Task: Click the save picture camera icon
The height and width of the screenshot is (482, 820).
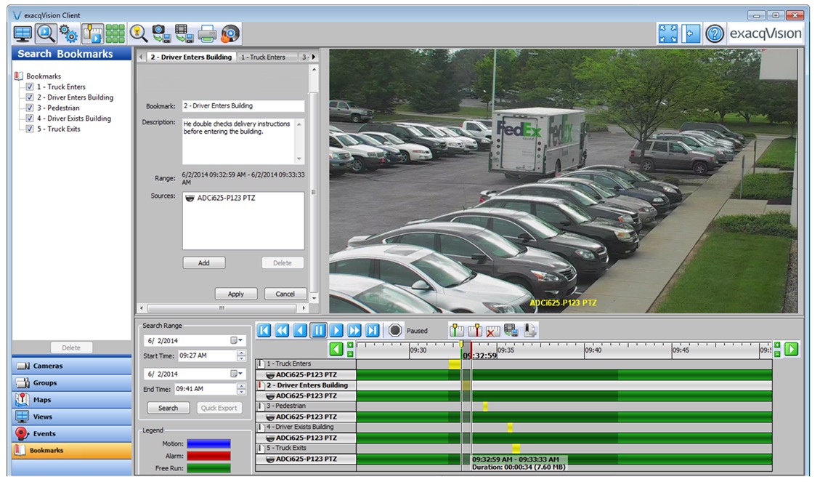Action: (161, 34)
